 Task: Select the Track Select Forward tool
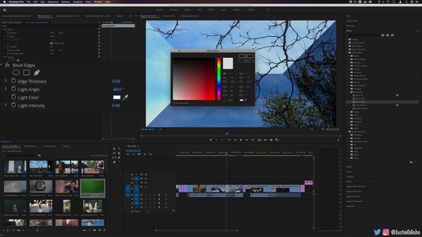119,149
